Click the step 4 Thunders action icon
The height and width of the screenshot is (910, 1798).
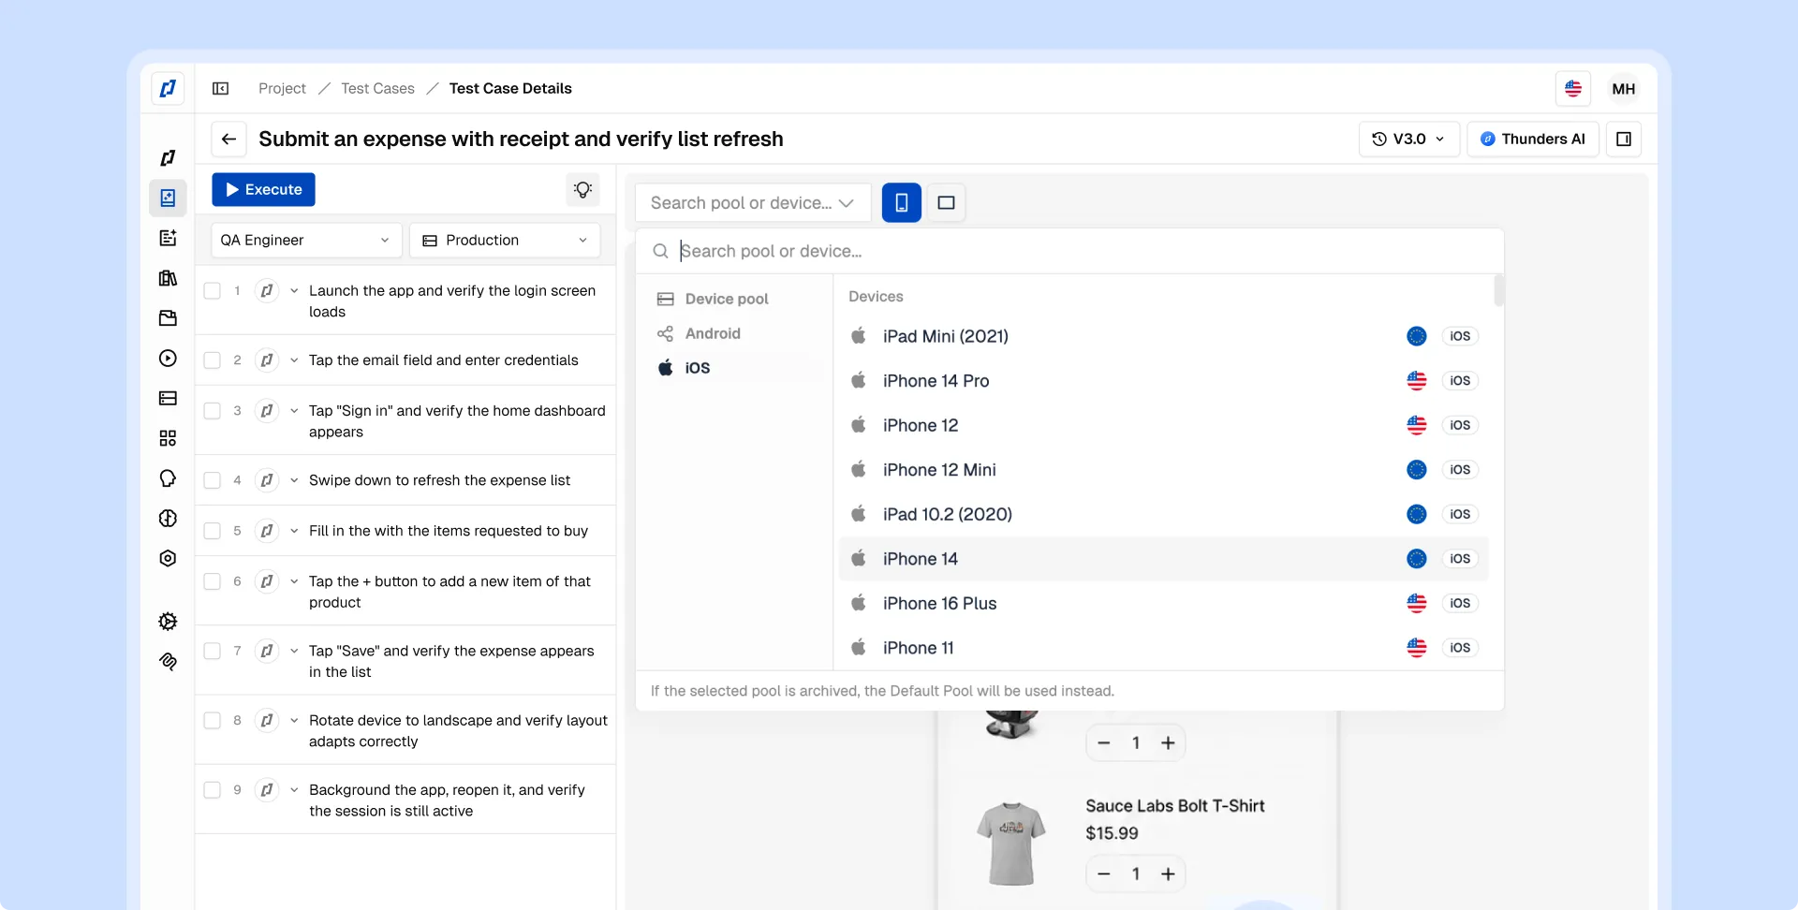pyautogui.click(x=267, y=480)
